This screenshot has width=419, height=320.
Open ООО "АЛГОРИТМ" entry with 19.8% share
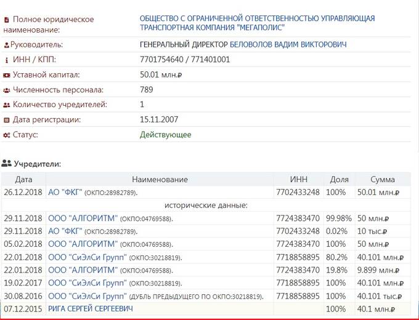pyautogui.click(x=83, y=270)
